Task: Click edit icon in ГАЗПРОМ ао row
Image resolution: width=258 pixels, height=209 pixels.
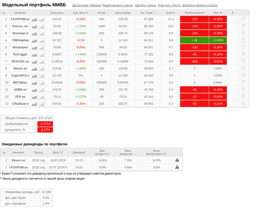Action: pyautogui.click(x=243, y=19)
